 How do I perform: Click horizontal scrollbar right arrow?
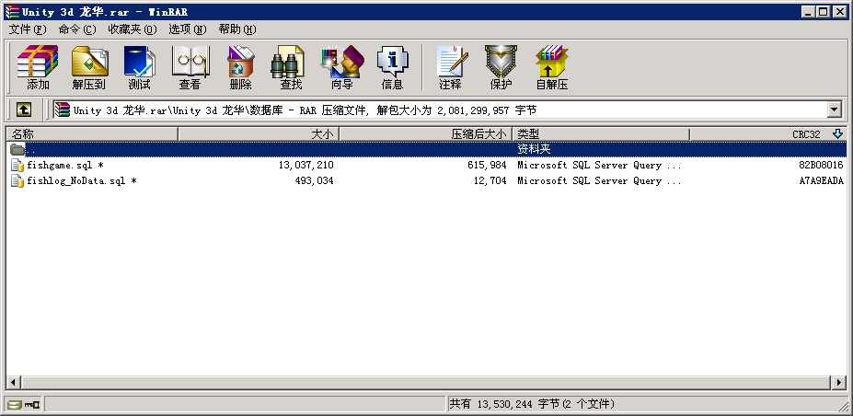tap(839, 382)
